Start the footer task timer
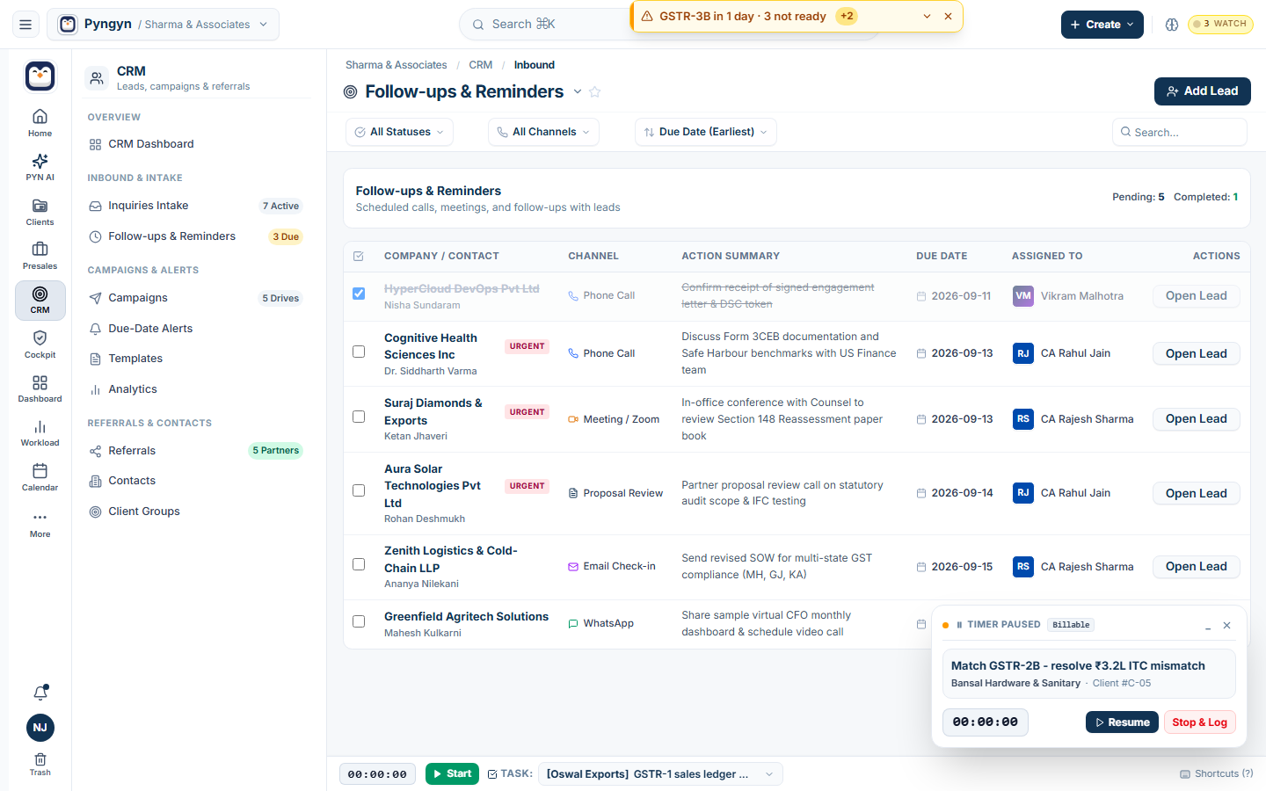The width and height of the screenshot is (1266, 791). pos(453,774)
